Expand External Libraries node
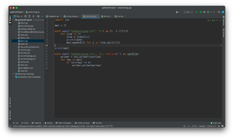Image resolution: width=234 pixels, height=139 pixels. click(x=13, y=74)
